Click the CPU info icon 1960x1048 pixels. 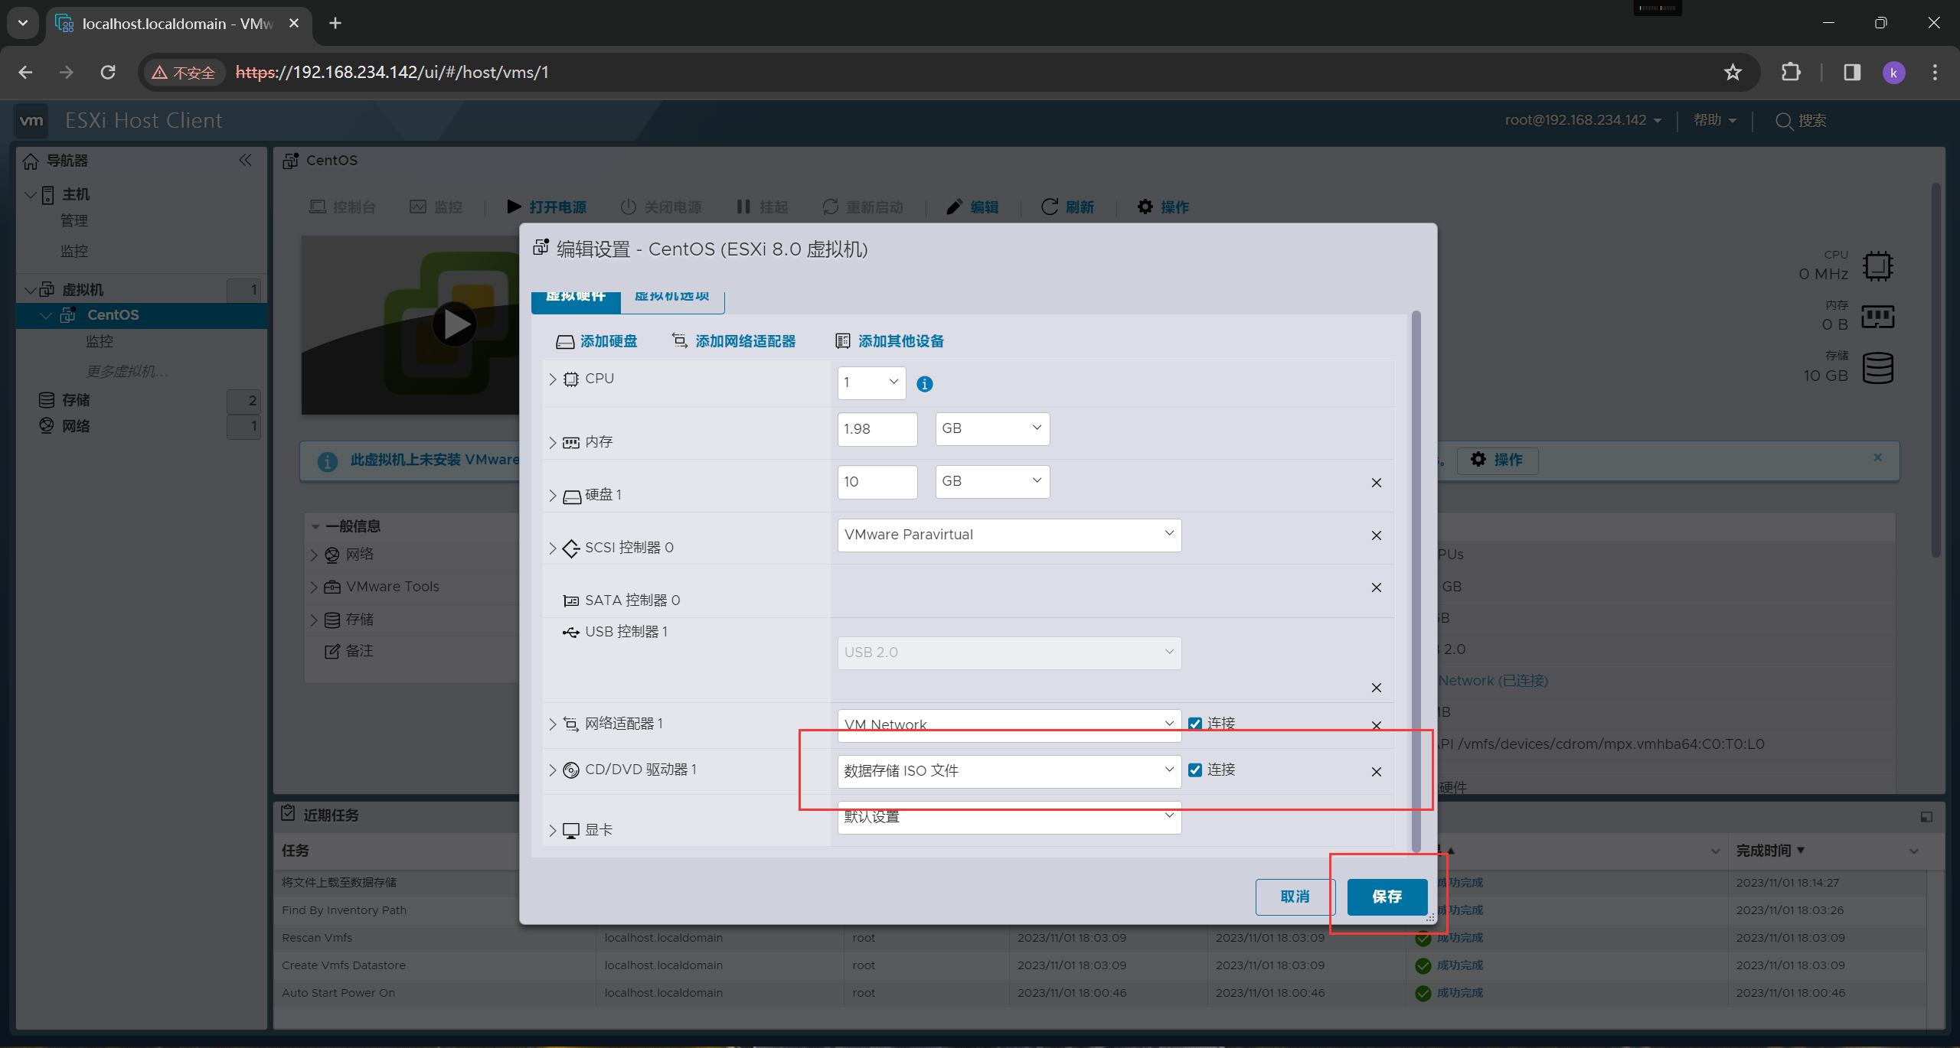(x=925, y=384)
